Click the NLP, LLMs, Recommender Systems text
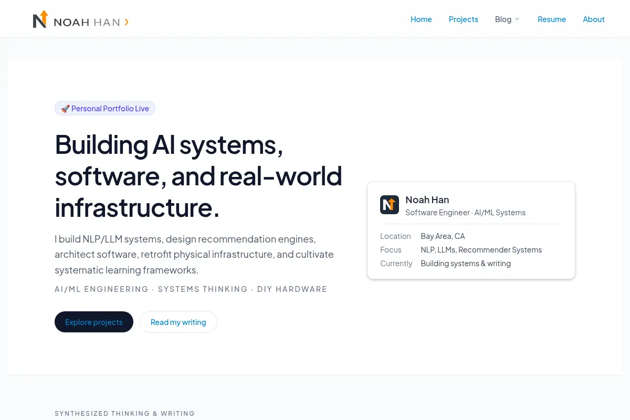The height and width of the screenshot is (420, 630). tap(481, 250)
